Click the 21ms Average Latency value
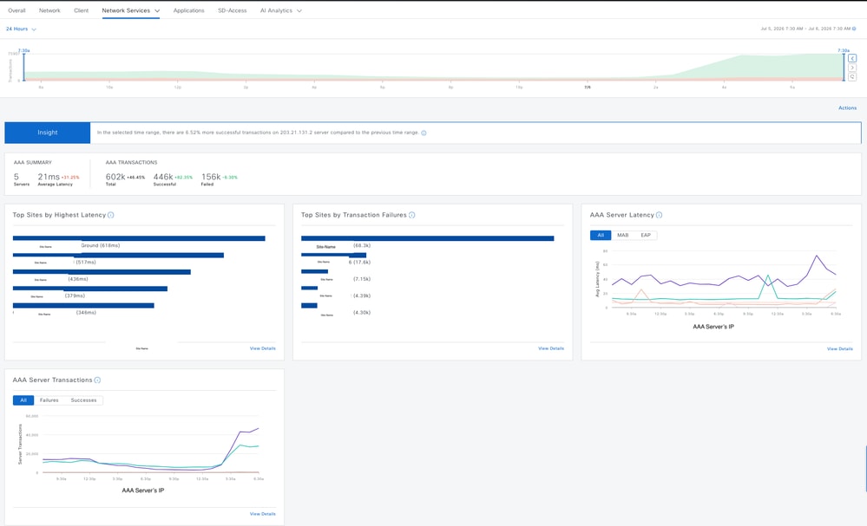867x526 pixels. pyautogui.click(x=48, y=177)
